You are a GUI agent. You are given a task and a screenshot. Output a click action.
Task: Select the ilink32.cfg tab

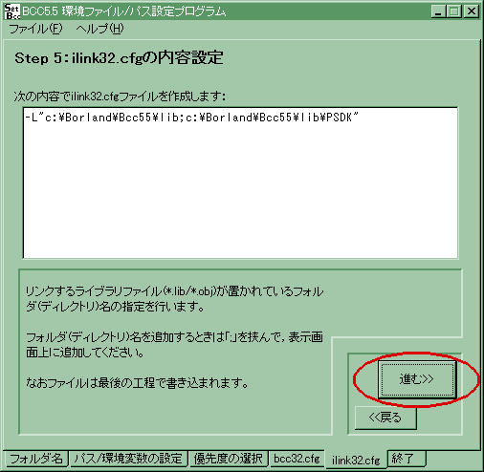pyautogui.click(x=356, y=460)
